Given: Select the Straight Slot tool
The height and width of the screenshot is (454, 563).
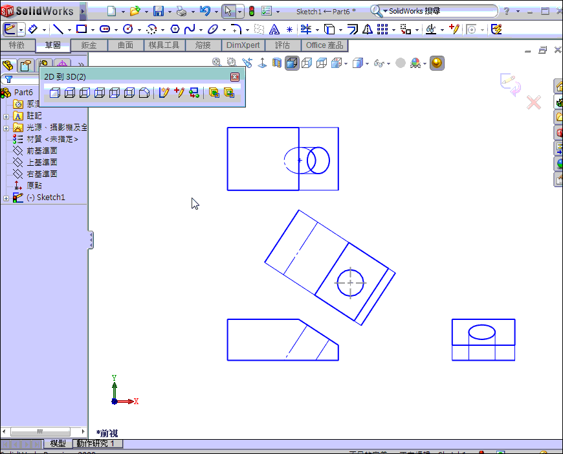Looking at the screenshot, I should tap(104, 29).
